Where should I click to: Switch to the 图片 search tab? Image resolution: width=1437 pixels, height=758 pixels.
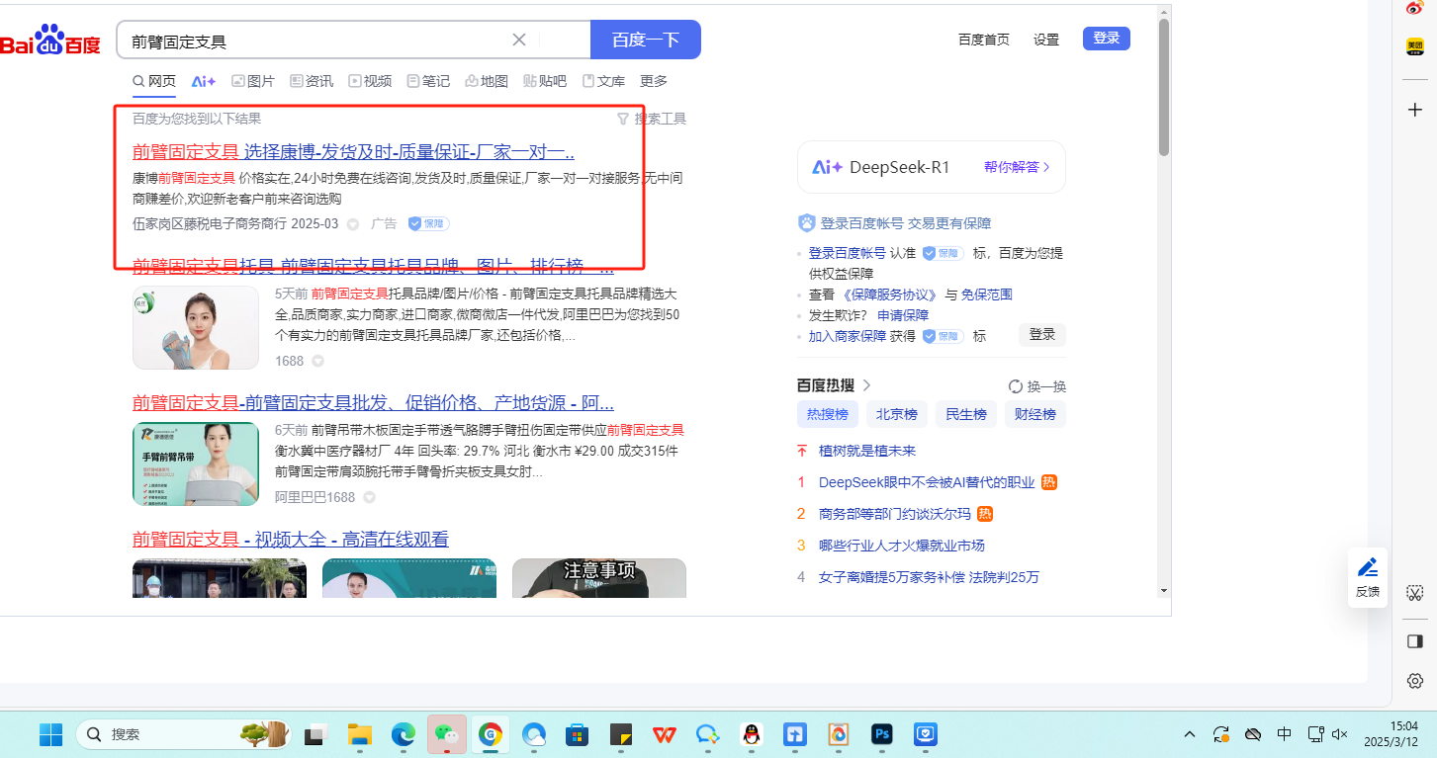253,81
